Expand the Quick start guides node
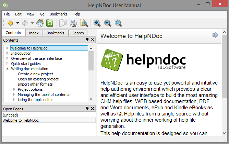Image resolution: width=229 pixels, height=144 pixels. coord(7,63)
